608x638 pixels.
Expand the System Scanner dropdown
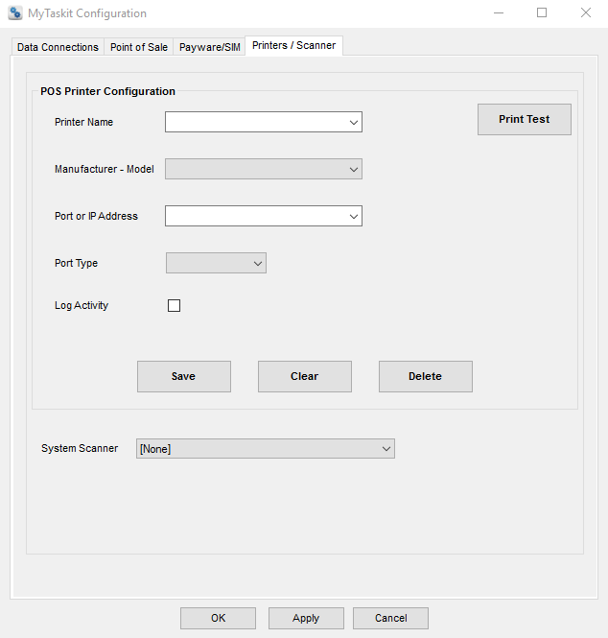pyautogui.click(x=386, y=448)
